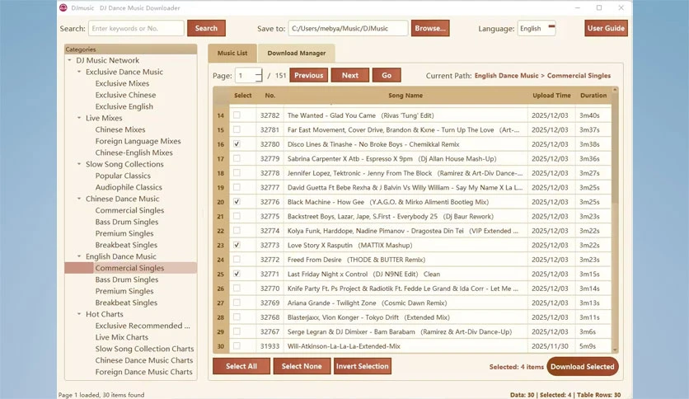Select Exclusive Mixes in the tree
689x399 pixels.
pyautogui.click(x=122, y=83)
